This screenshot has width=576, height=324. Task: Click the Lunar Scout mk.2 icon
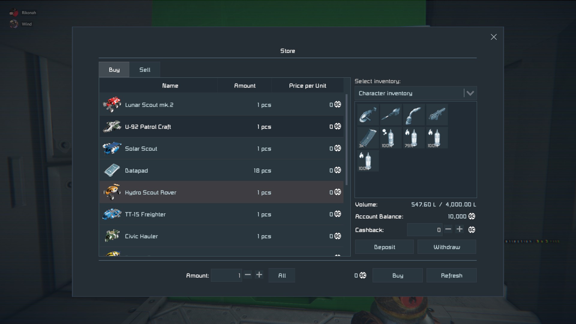click(x=112, y=105)
